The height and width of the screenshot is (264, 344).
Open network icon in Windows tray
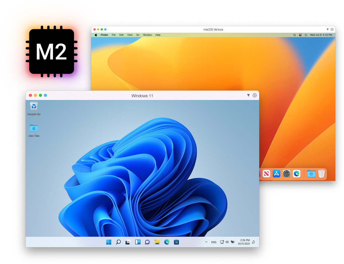[x=222, y=242]
